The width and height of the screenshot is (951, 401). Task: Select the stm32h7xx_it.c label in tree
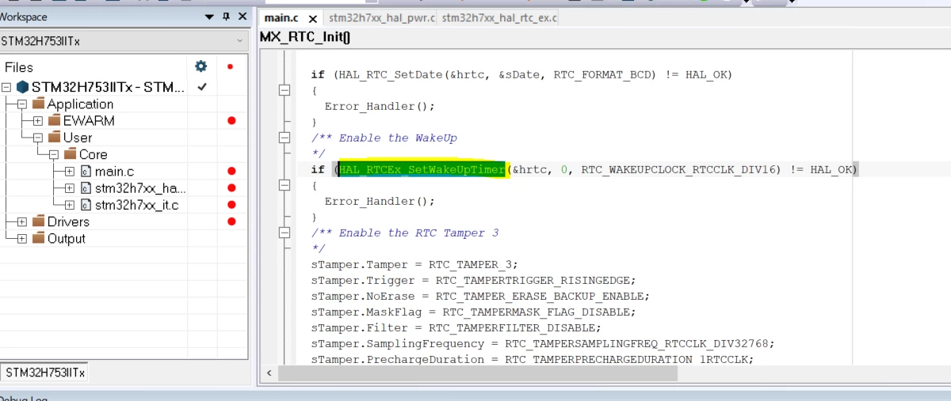(x=136, y=205)
